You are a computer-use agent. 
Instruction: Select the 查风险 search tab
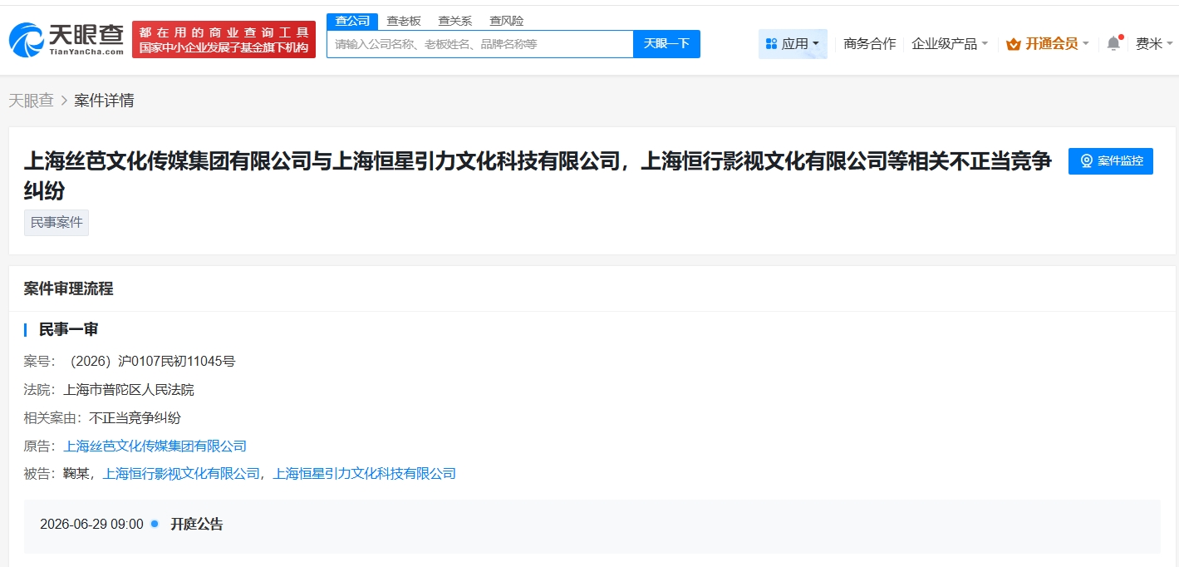pyautogui.click(x=507, y=21)
